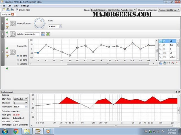Open the Windows Start menu
Viewport: 181px width, 135px height.
[5, 131]
